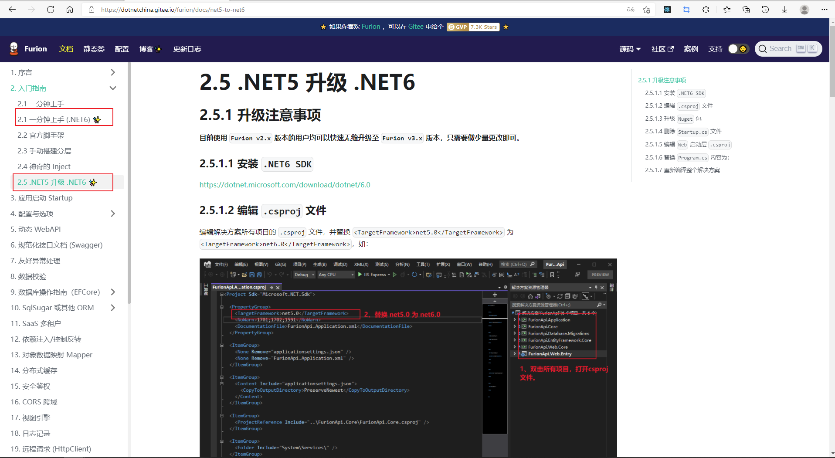
Task: Jump to 2.5.1.6 替换 Program.cs 内容为
Action: 687,157
